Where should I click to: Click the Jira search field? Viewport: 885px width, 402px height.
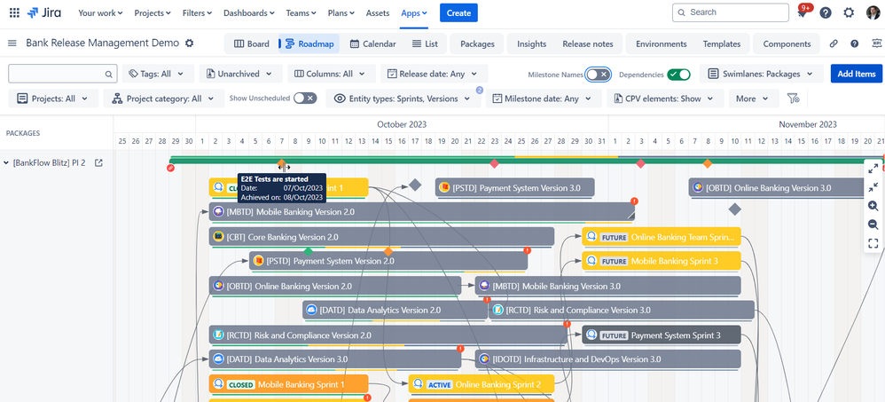coord(731,12)
